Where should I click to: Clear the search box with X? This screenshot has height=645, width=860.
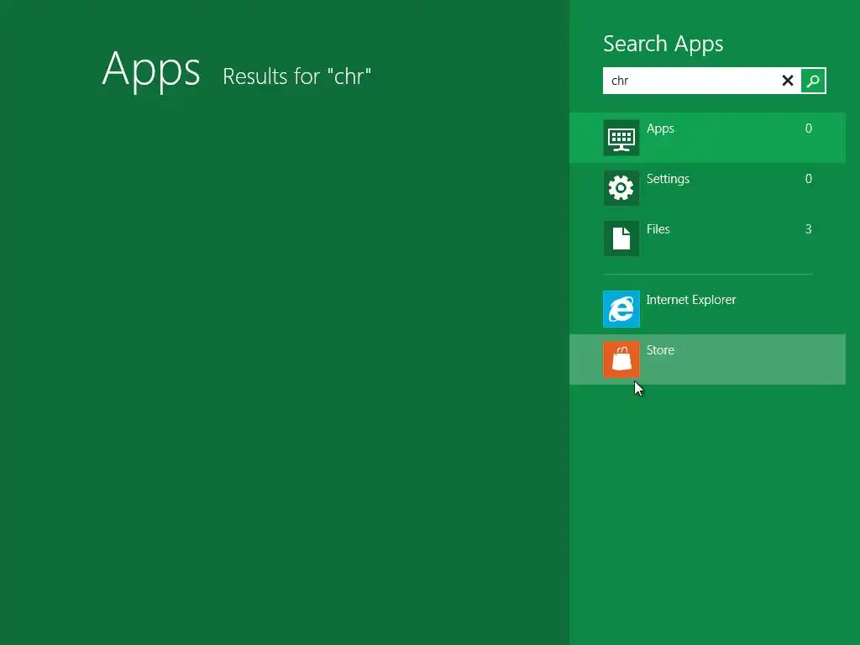click(788, 81)
